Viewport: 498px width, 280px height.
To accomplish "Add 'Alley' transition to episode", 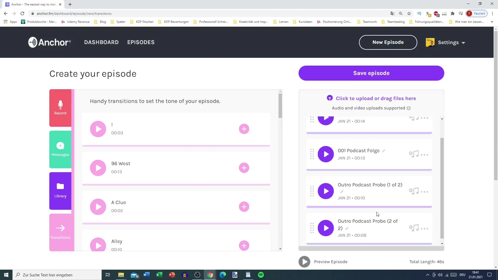I will (x=244, y=246).
